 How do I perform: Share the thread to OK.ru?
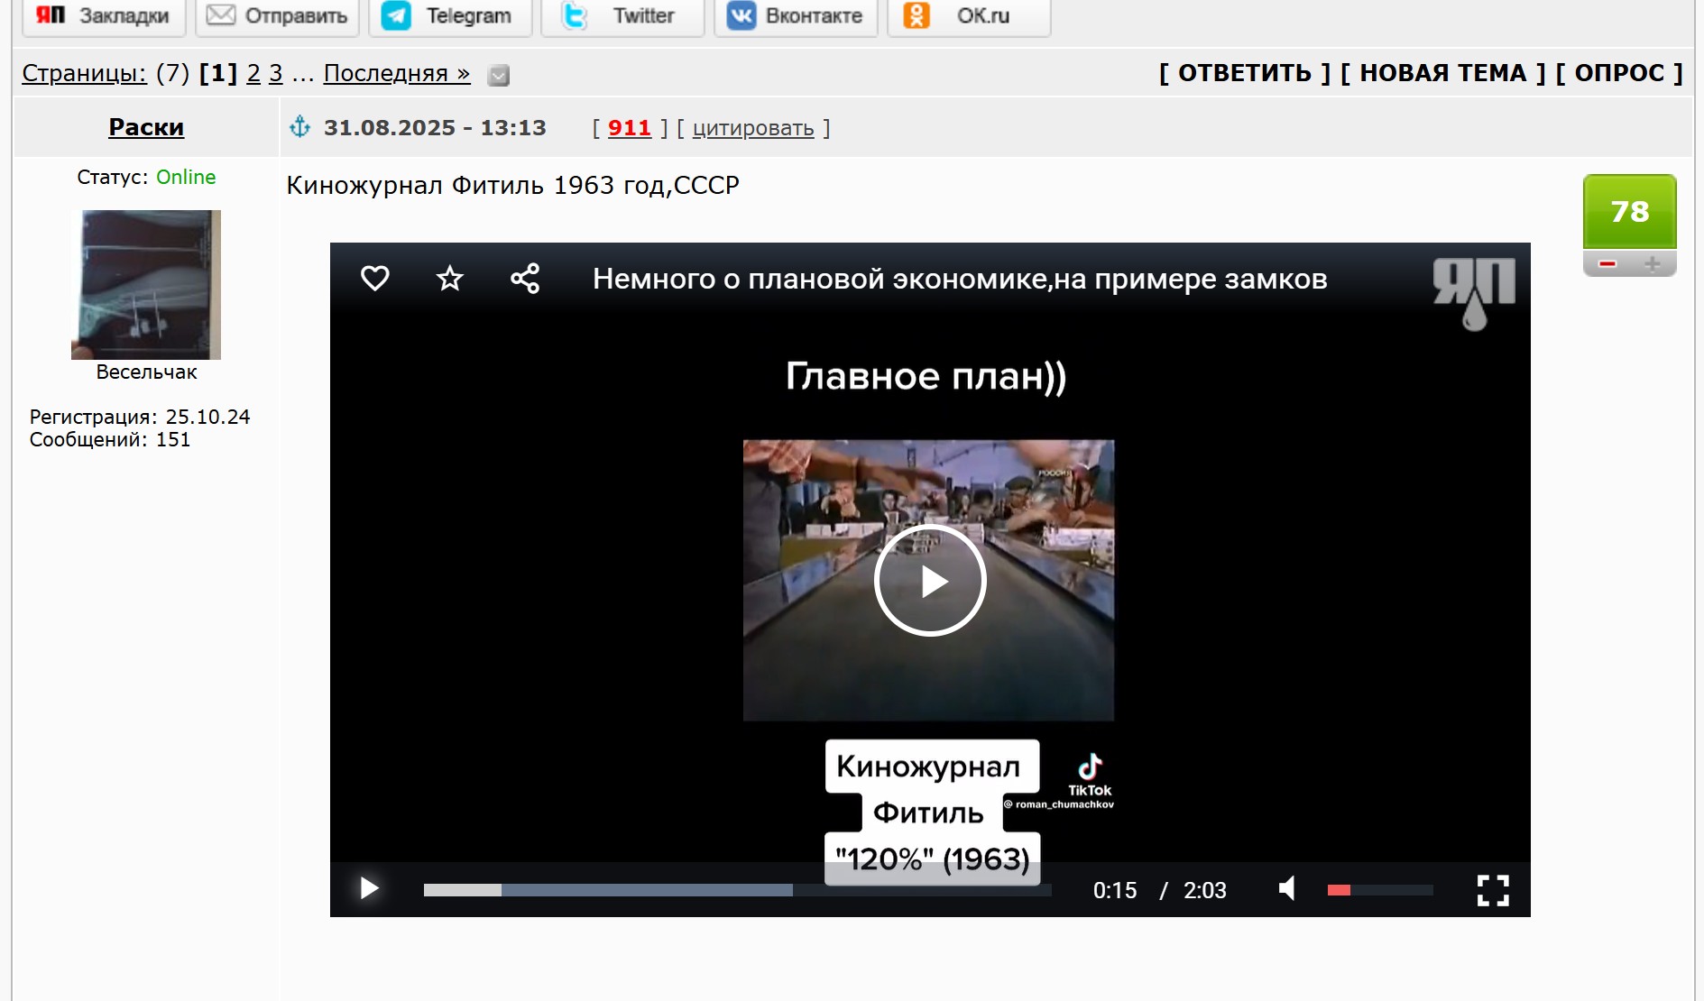tap(969, 16)
